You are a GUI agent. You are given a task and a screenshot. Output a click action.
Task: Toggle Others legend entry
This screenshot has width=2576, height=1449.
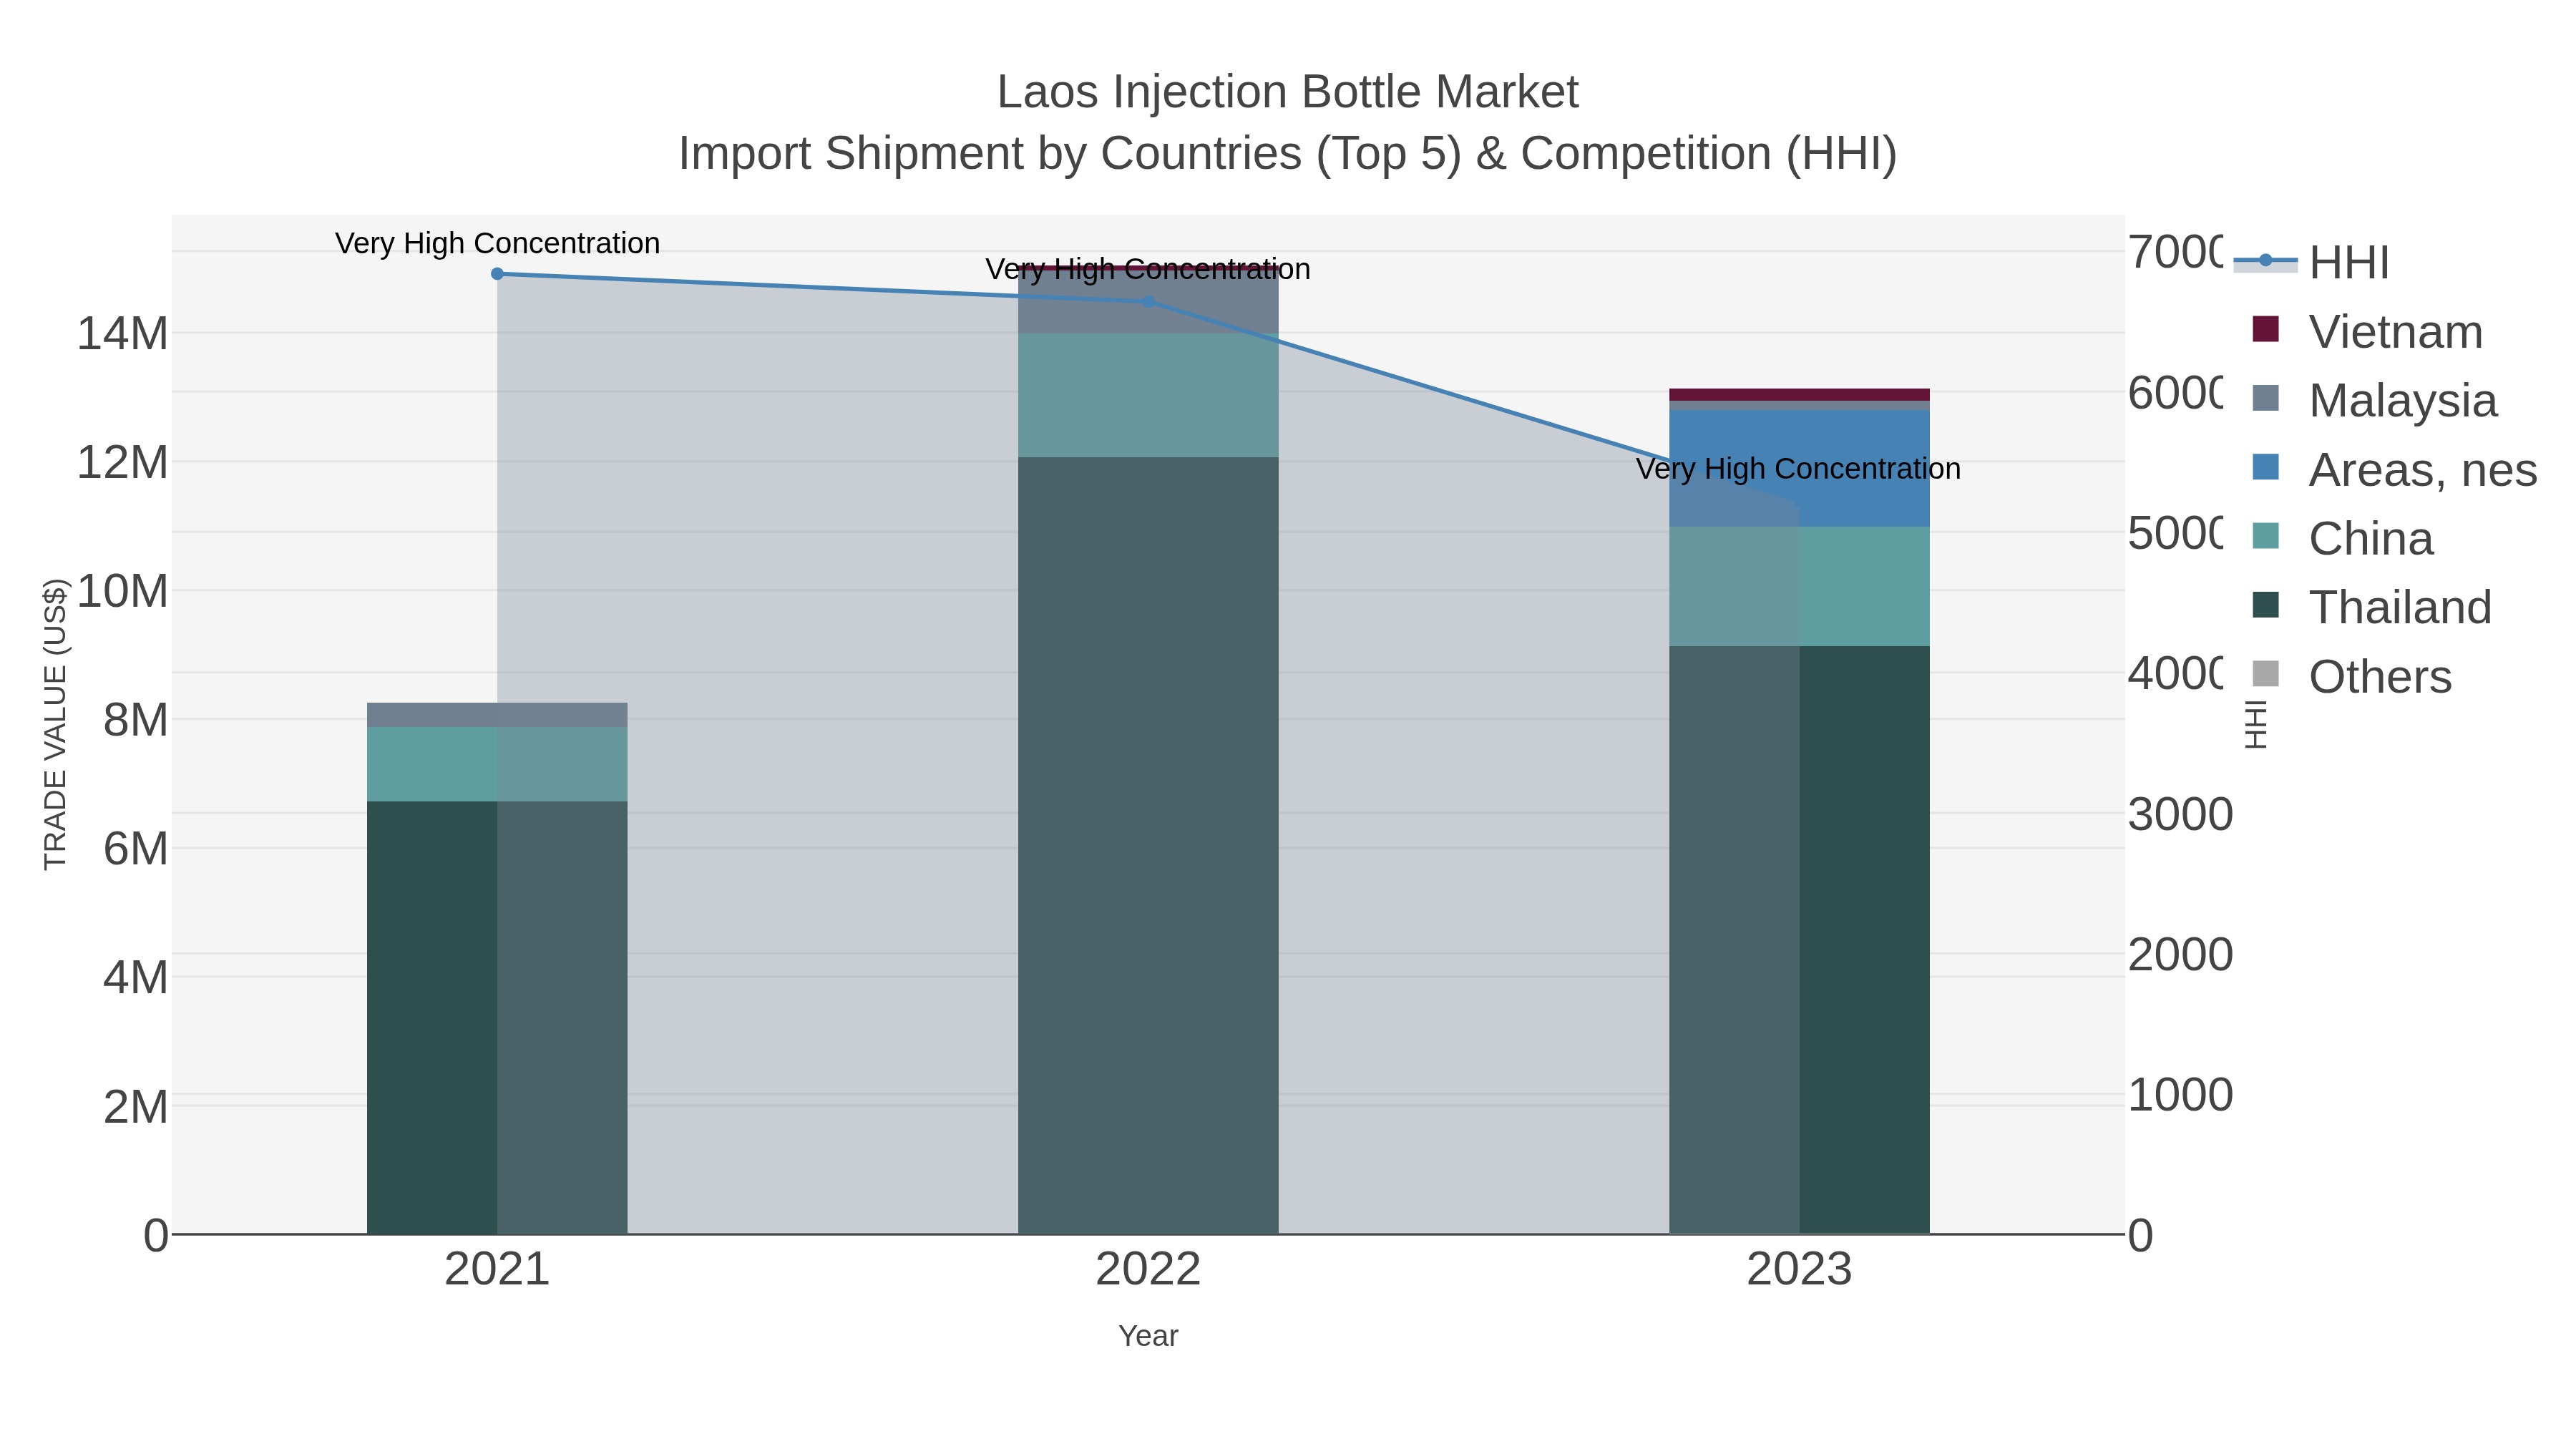pos(2351,676)
